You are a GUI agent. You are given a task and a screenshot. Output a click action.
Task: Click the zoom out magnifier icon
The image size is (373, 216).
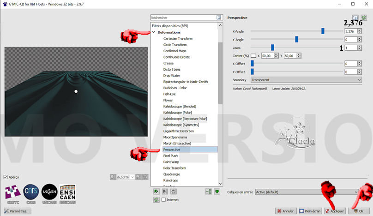tap(113, 177)
